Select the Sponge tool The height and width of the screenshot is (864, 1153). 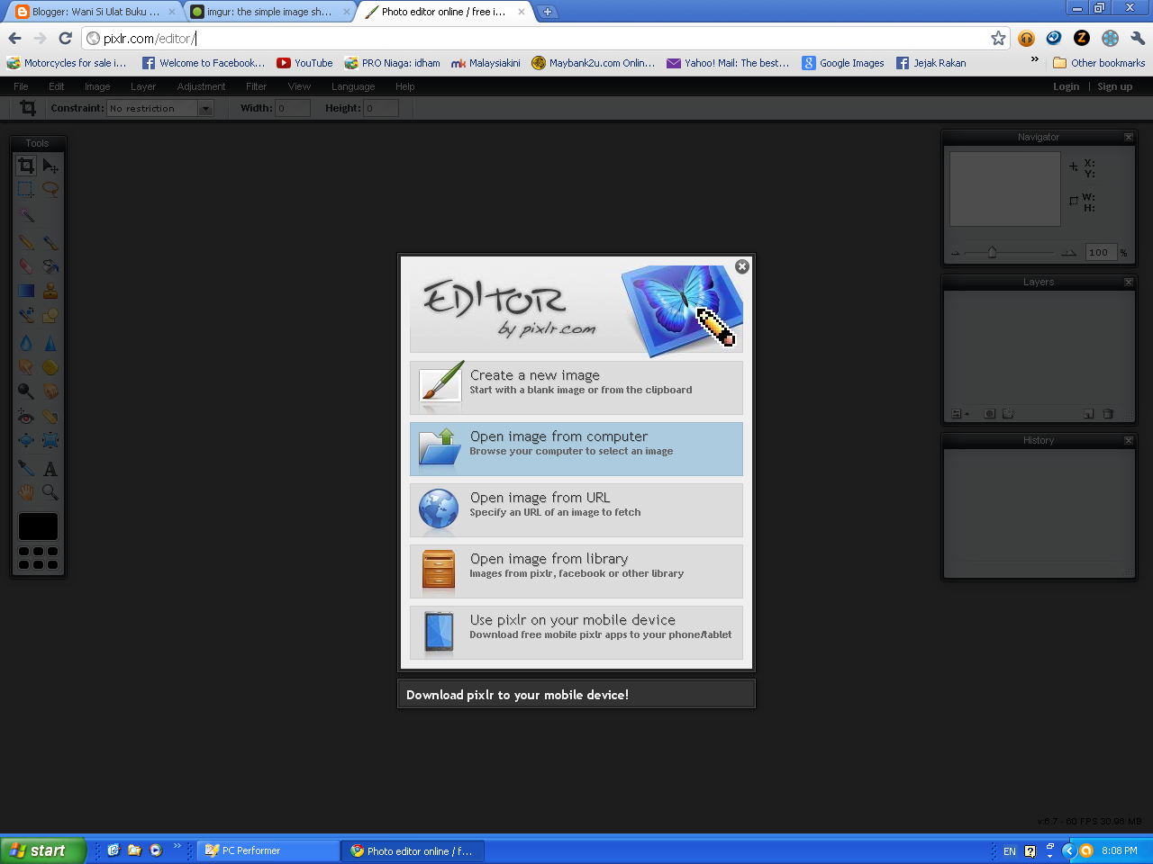click(50, 367)
